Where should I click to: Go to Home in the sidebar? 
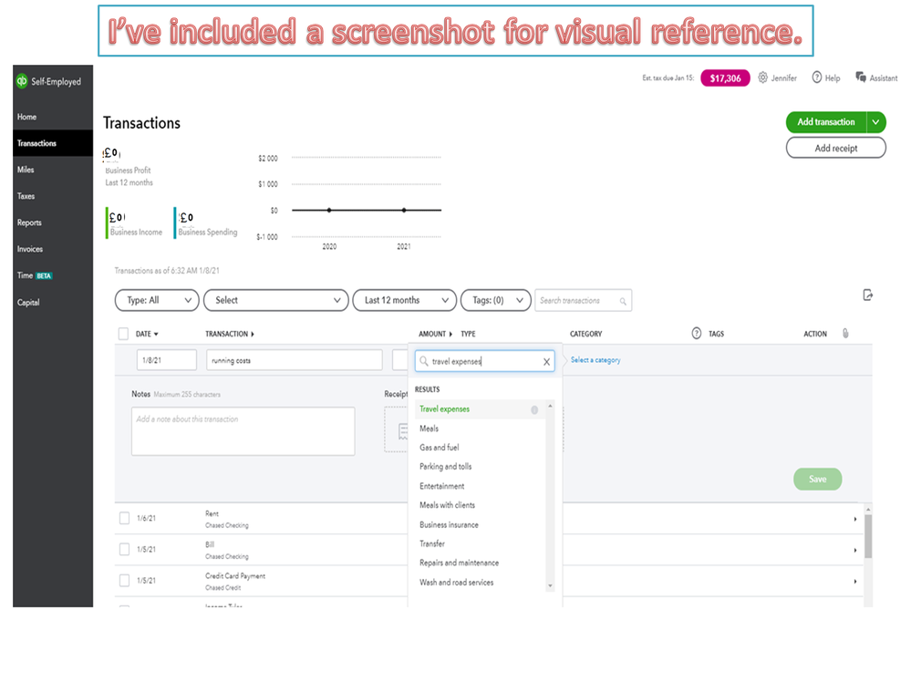click(x=53, y=117)
